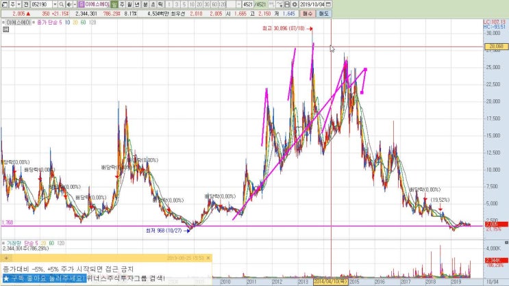The image size is (509, 286).
Task: Select the 10 interval button
Action: pyautogui.click(x=192, y=5)
